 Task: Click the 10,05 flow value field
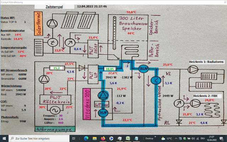[111, 69]
